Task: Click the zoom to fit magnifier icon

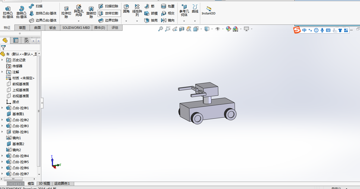Action: coord(161,29)
